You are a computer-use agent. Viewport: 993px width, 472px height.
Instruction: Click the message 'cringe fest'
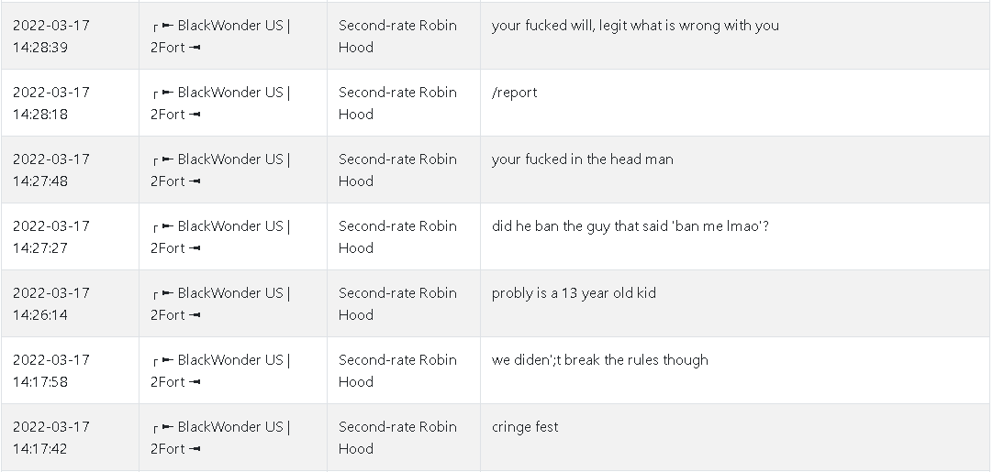pyautogui.click(x=525, y=427)
